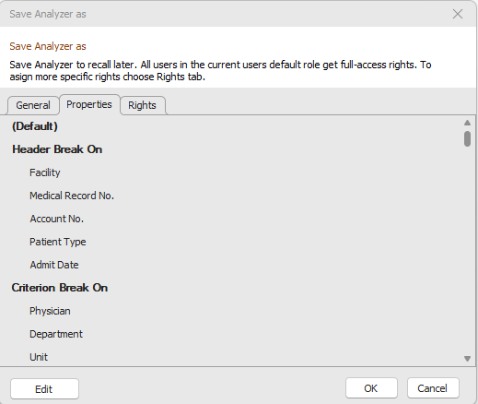Choose the Physician item
The height and width of the screenshot is (404, 478).
(50, 311)
